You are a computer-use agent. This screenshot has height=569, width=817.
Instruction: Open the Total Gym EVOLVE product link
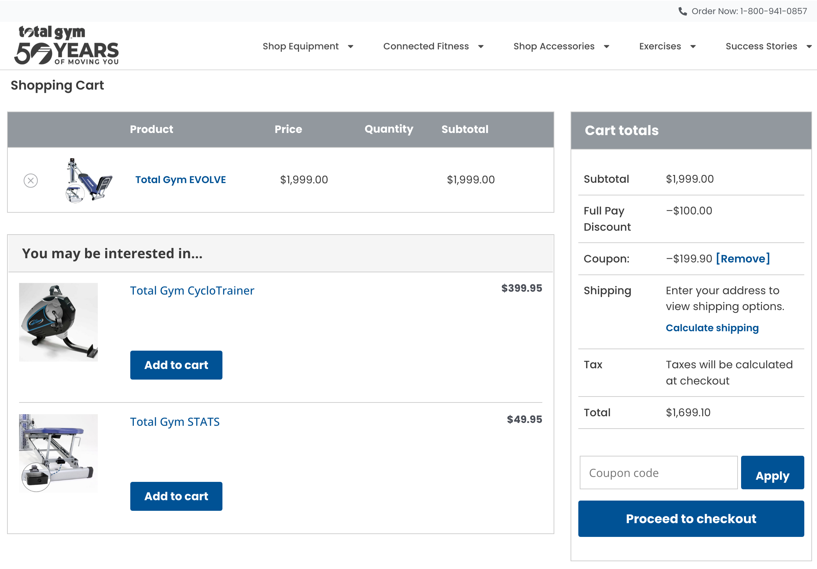[180, 180]
